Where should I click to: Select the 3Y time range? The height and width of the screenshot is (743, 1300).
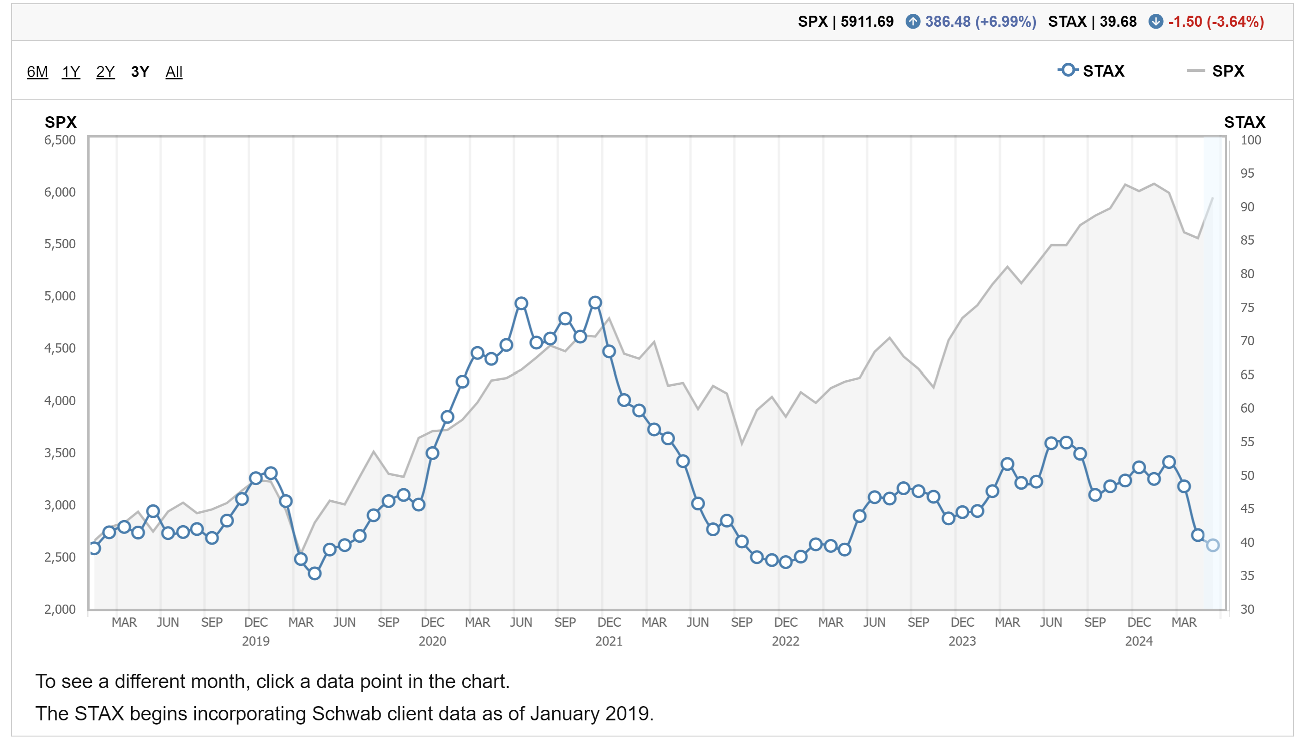[x=140, y=72]
